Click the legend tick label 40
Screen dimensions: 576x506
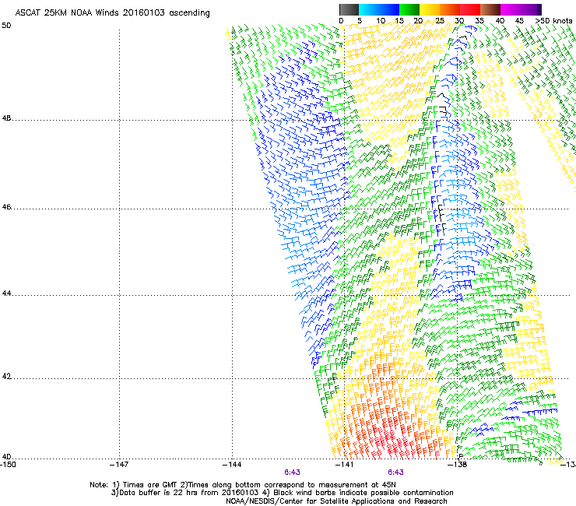pos(500,20)
